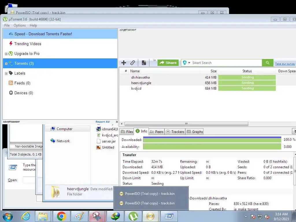This screenshot has height=222, width=296.
Task: Sort torrents by Name column header
Action: pos(164,71)
